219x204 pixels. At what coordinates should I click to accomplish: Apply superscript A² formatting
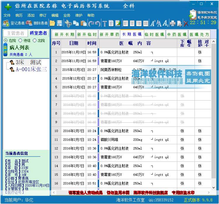153,23
